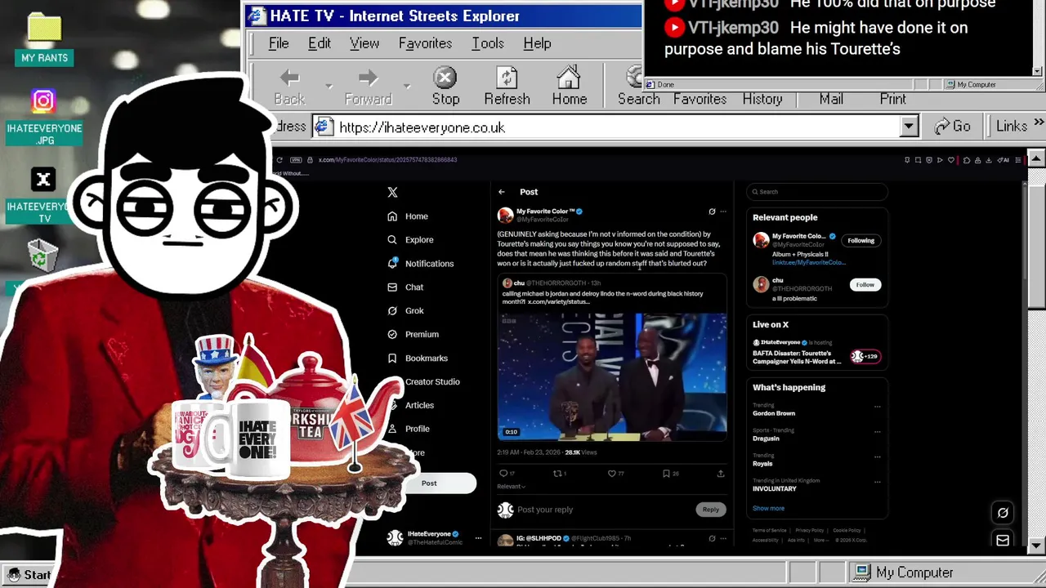
Task: Open the Favorites menu
Action: 425,43
